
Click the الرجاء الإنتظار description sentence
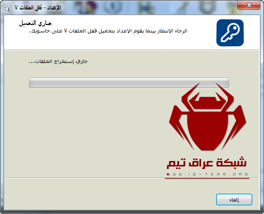[x=108, y=31]
